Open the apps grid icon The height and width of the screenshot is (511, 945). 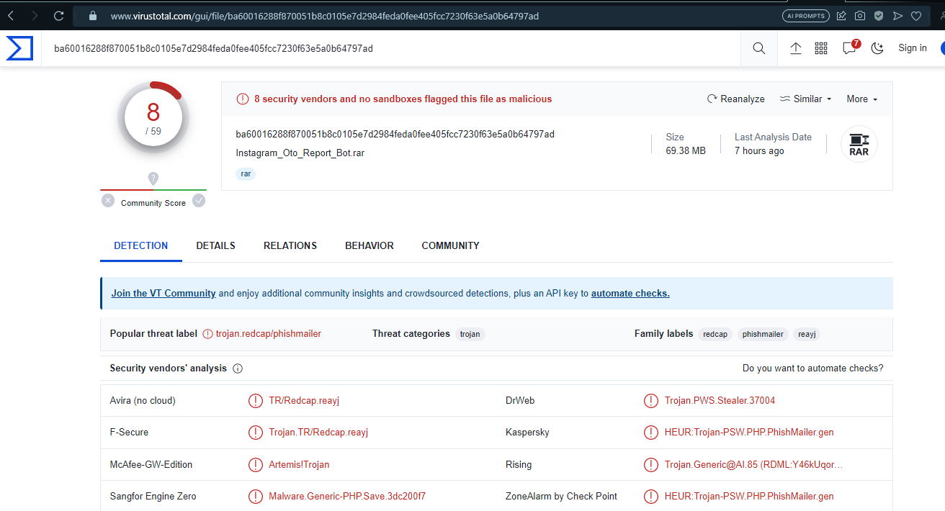[x=821, y=48]
